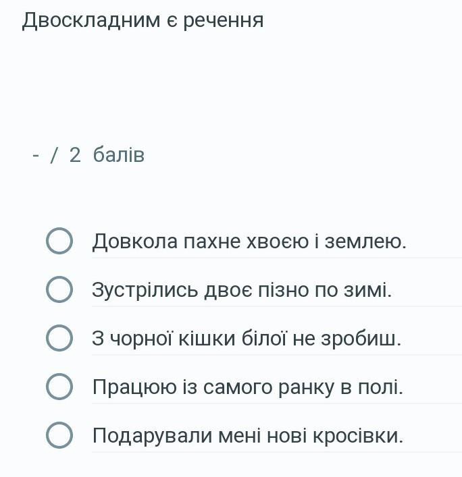Screen dimensions: 462x477
Task: Click the answer text 'З чорної кішки білої не зробиш.'
Action: [x=246, y=339]
